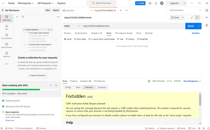Open Capture requests
Screen dimensions: 210x130
pos(166,128)
